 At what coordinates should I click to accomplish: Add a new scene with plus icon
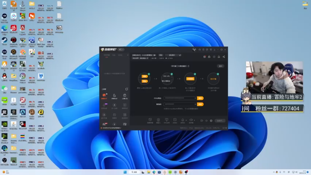(128, 55)
